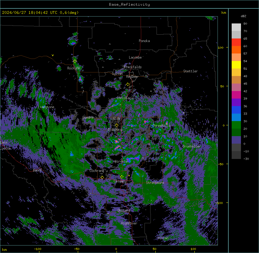Click the yellow diamond marker near RockyMH
The height and width of the screenshot is (253, 259).
pyautogui.click(x=75, y=61)
